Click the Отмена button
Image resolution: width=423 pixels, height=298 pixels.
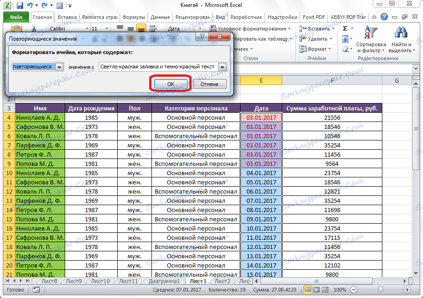pyautogui.click(x=209, y=84)
